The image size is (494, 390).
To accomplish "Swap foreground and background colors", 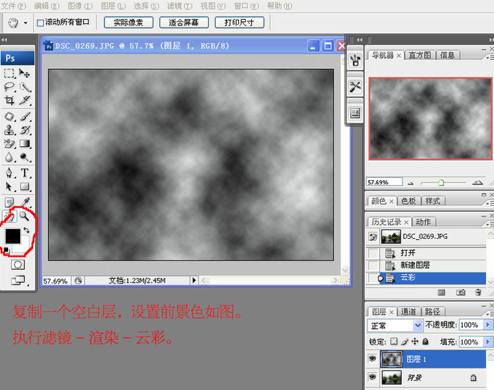I will click(x=27, y=230).
